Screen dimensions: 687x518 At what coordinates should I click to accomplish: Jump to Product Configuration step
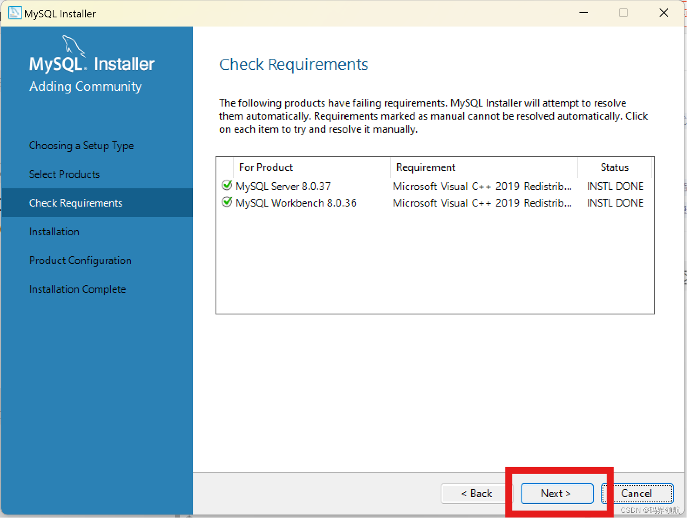tap(81, 261)
